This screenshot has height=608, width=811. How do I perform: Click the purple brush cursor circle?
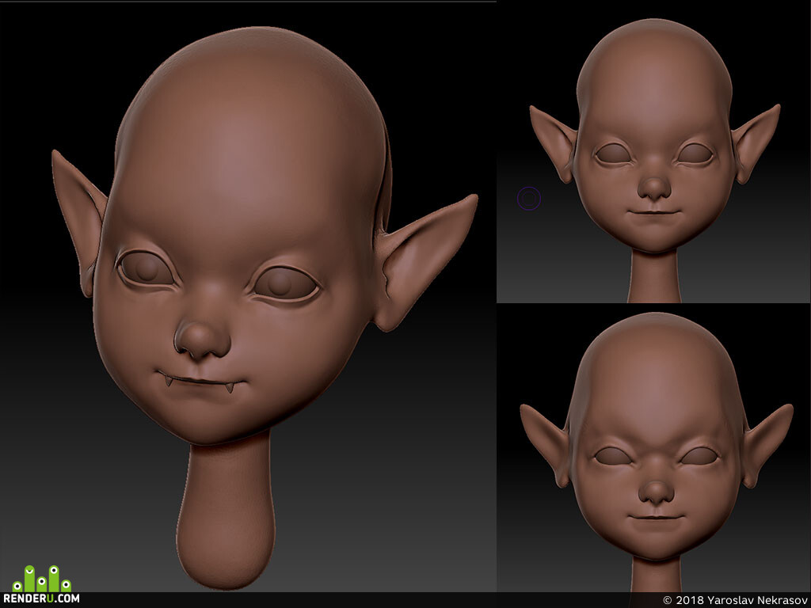point(529,199)
